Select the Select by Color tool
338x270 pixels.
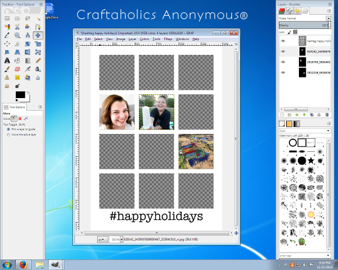pos(7,27)
